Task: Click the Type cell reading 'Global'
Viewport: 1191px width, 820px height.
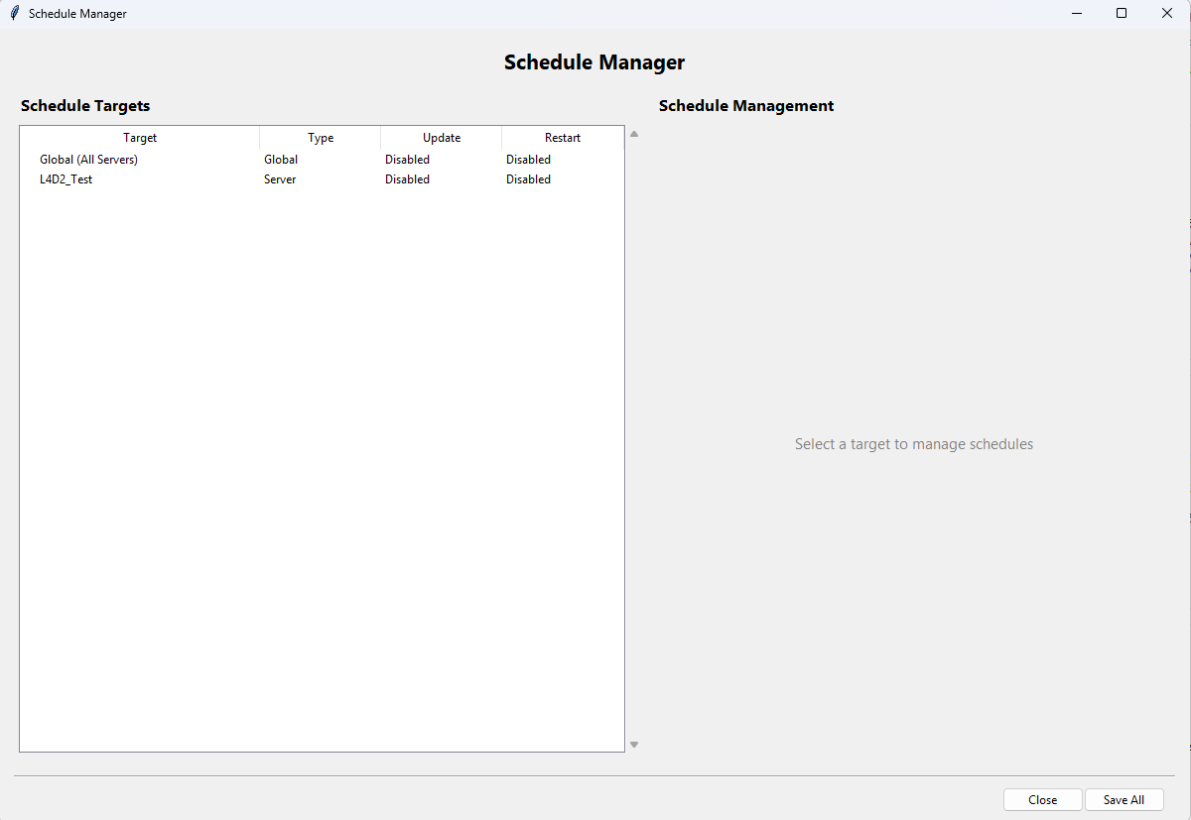Action: click(281, 160)
